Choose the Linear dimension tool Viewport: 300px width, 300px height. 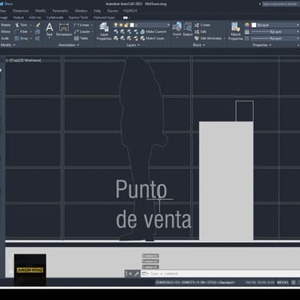(x=82, y=25)
